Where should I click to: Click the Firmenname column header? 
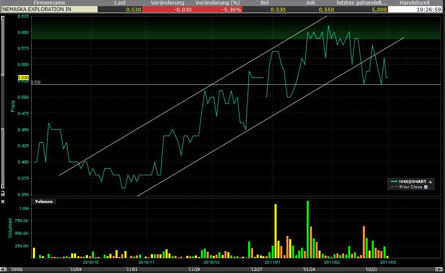49,3
